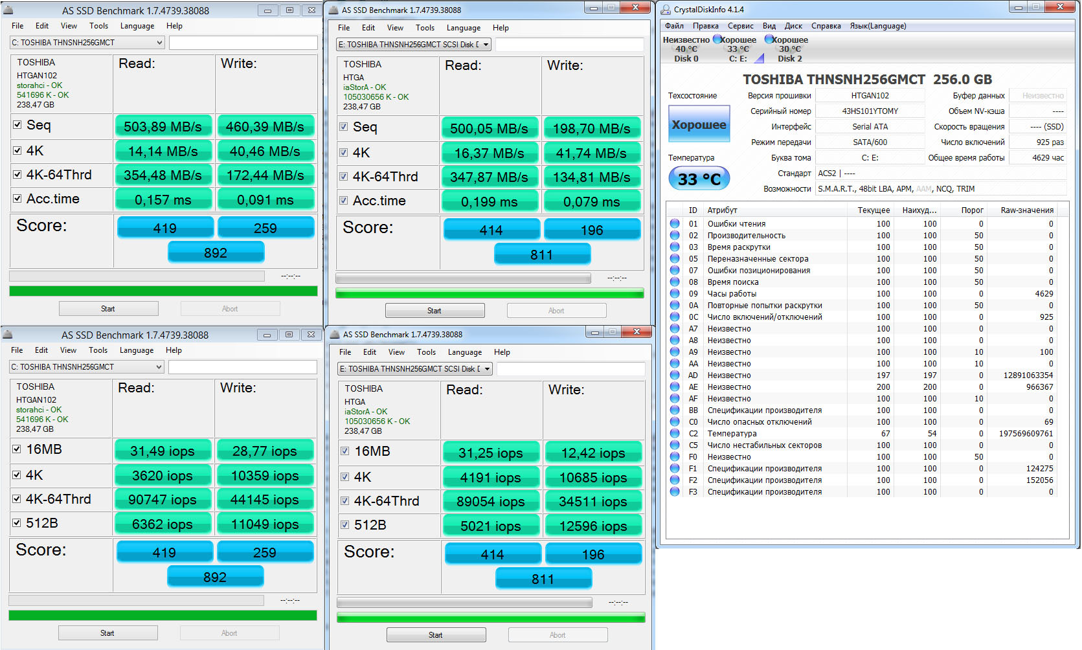Click the status circle for 0A Повторные попытки раскрутки

click(x=675, y=305)
